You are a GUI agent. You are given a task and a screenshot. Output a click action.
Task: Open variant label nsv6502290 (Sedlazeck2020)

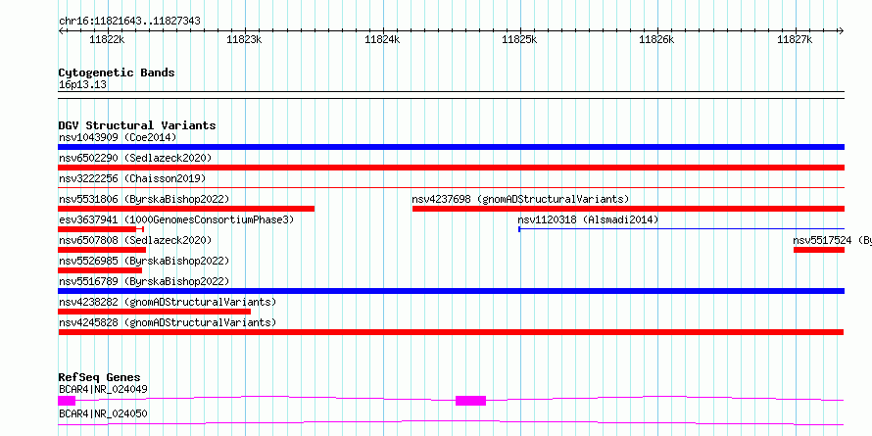[x=135, y=158]
